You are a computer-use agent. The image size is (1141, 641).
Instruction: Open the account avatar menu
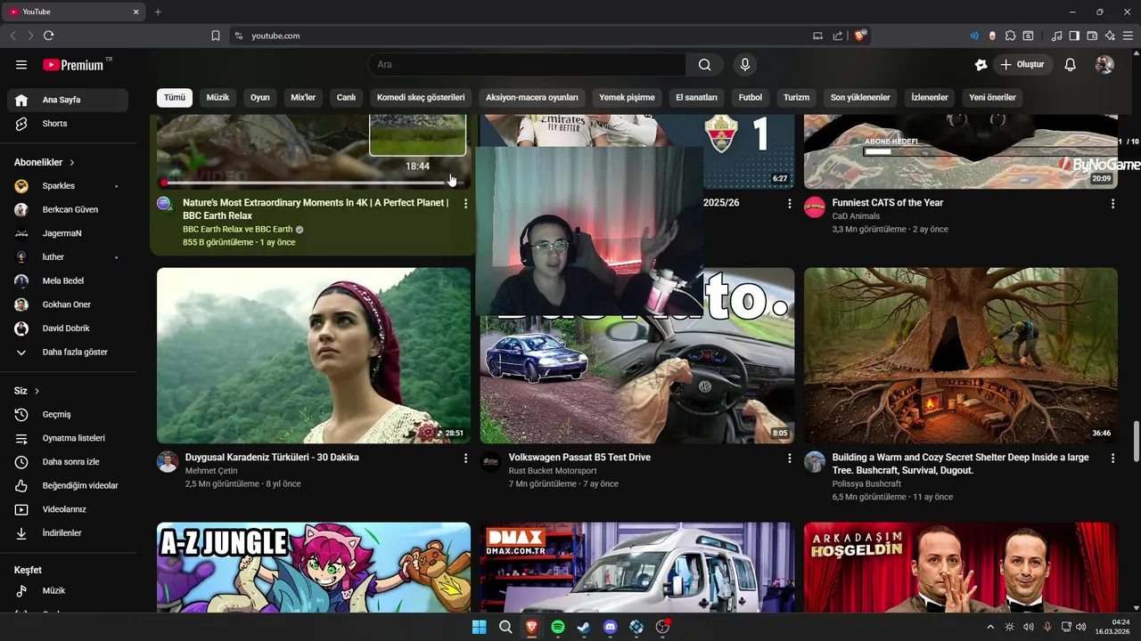1104,65
